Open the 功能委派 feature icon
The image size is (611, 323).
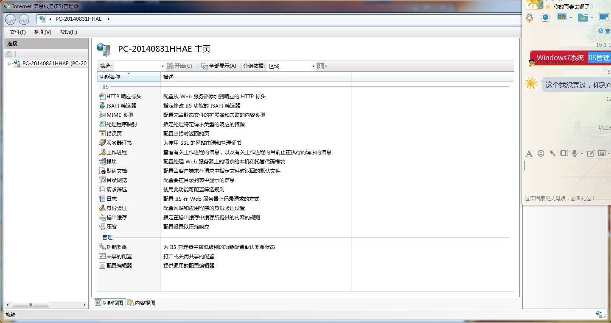[x=102, y=247]
